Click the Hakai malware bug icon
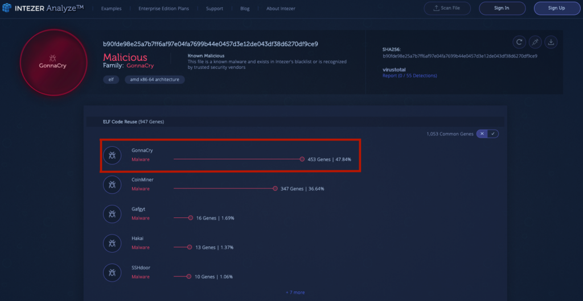This screenshot has height=301, width=583. pyautogui.click(x=112, y=243)
